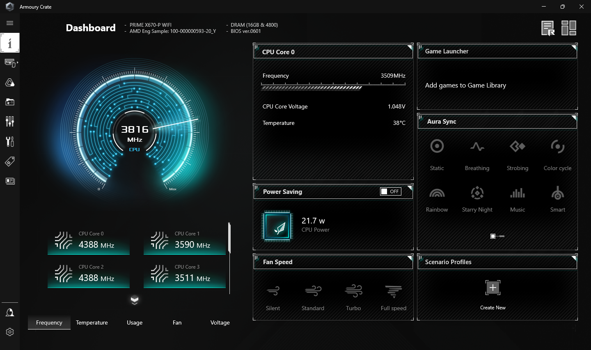Screen dimensions: 591x350
Task: Pick the Starry Night lighting effect
Action: (x=477, y=199)
